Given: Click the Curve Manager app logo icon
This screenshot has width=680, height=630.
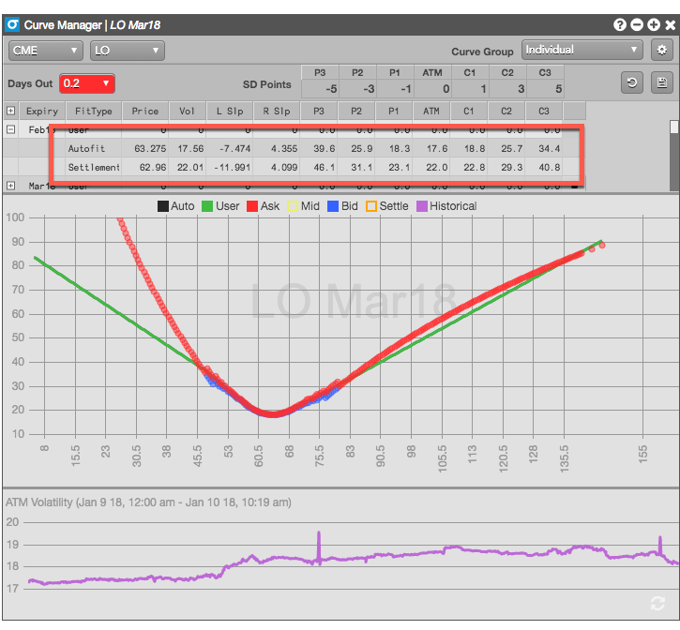Looking at the screenshot, I should [x=12, y=24].
